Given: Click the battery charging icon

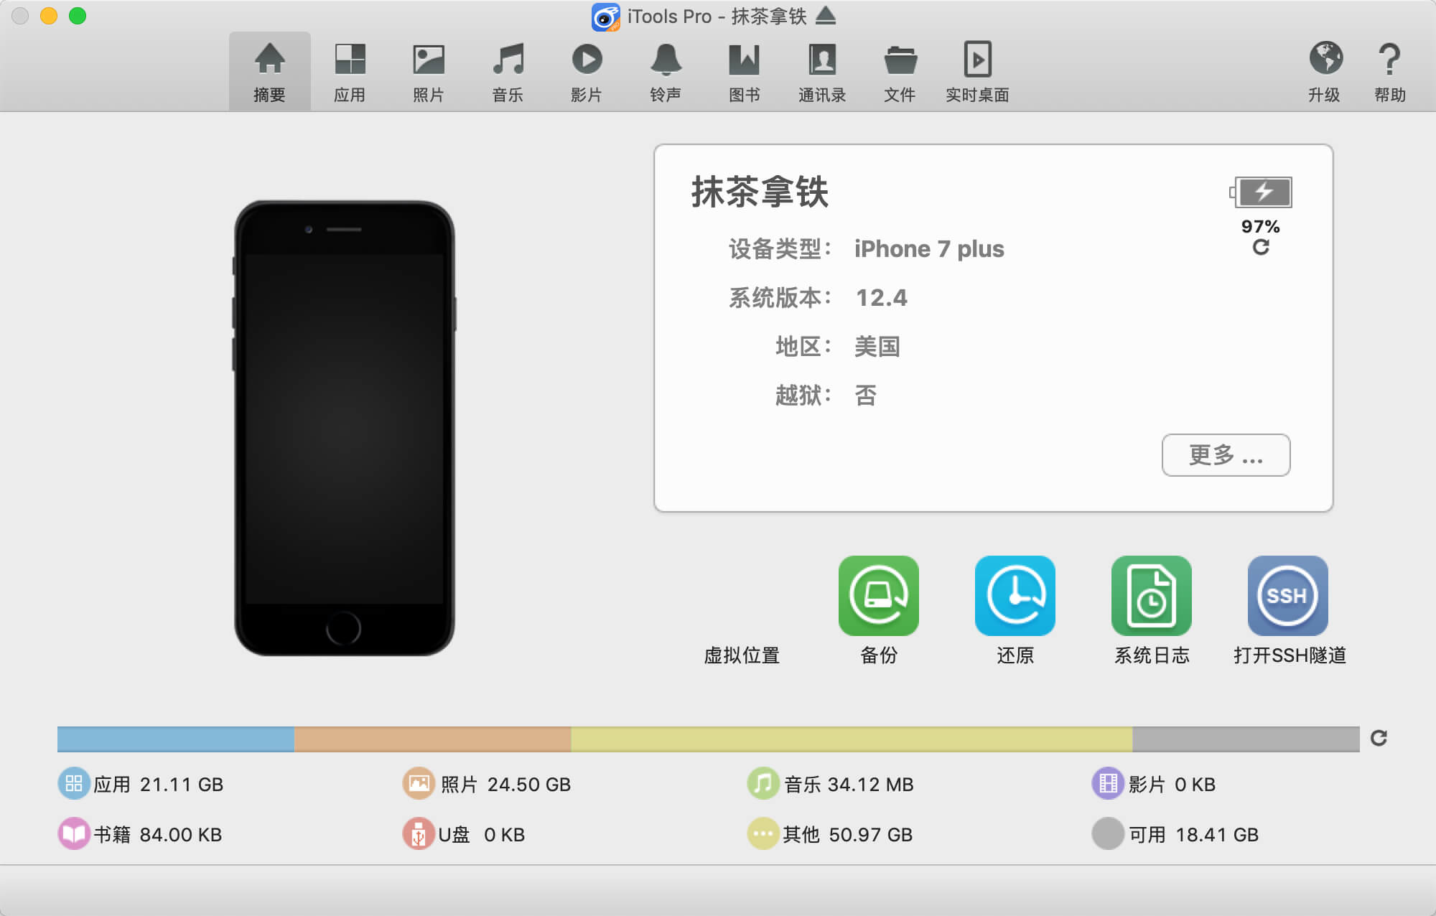Looking at the screenshot, I should 1261,192.
